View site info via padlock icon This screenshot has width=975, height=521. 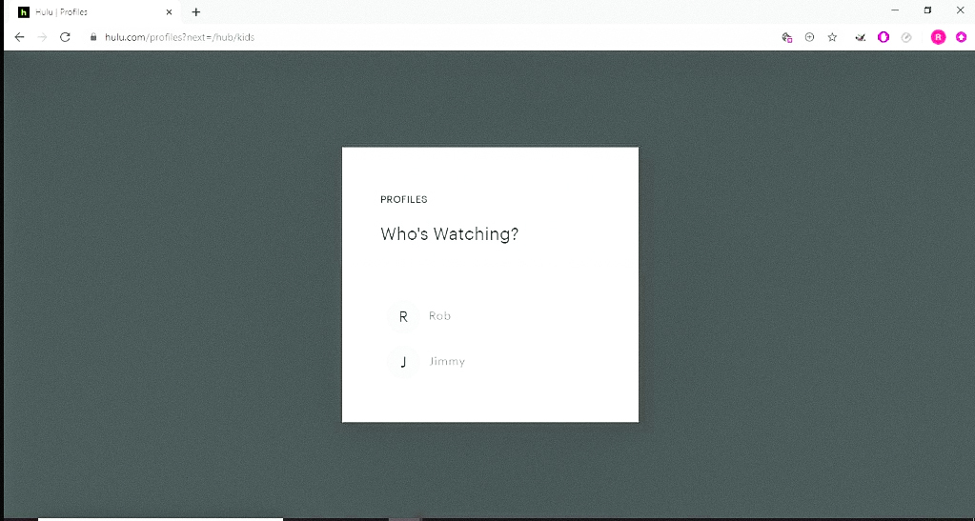(93, 37)
